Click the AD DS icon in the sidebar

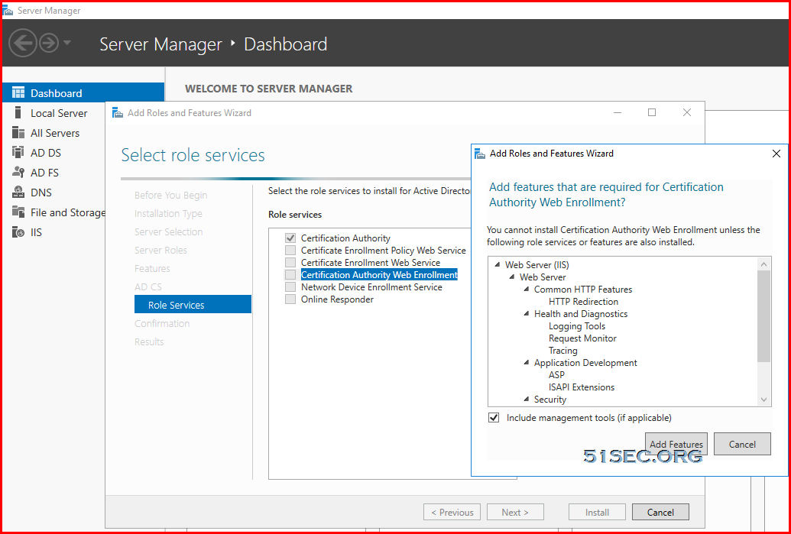tap(18, 152)
